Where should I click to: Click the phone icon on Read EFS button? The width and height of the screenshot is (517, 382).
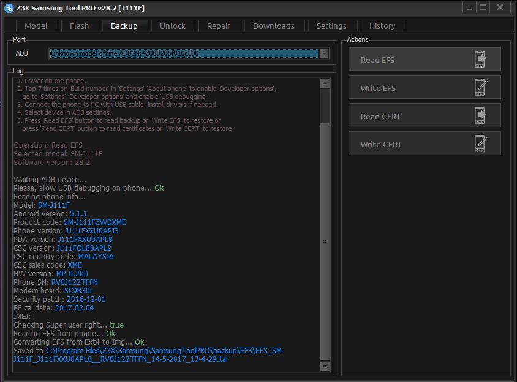[480, 59]
